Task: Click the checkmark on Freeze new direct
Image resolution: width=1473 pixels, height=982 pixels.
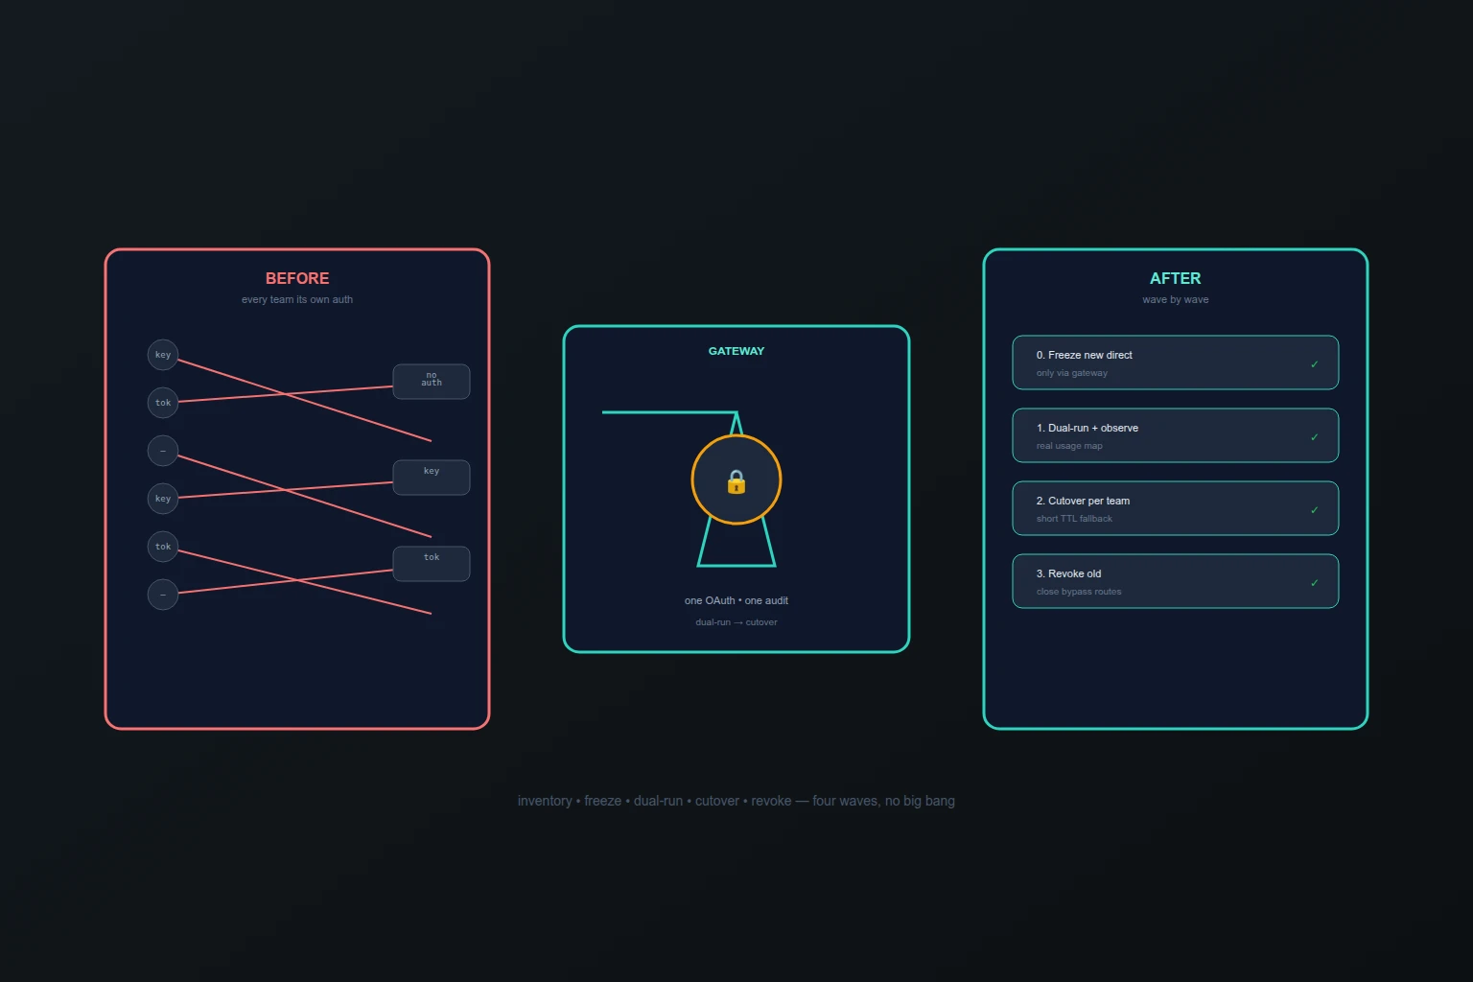Action: click(x=1315, y=364)
